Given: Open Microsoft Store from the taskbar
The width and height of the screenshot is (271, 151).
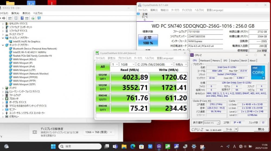Looking at the screenshot, I should [x=141, y=146].
